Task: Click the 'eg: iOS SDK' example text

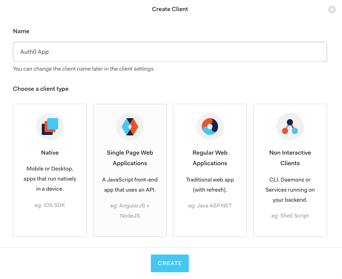Action: 50,205
